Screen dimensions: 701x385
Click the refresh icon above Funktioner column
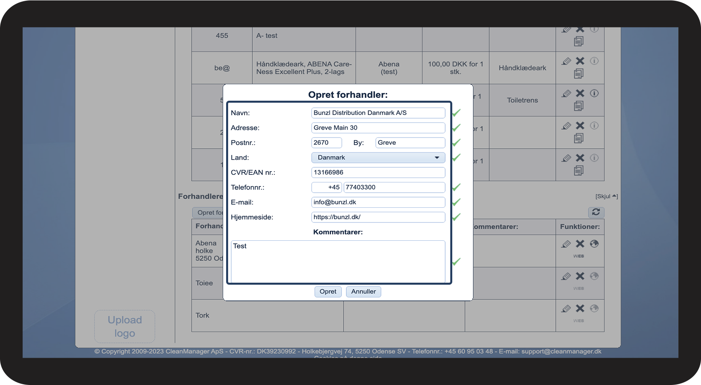pyautogui.click(x=596, y=212)
